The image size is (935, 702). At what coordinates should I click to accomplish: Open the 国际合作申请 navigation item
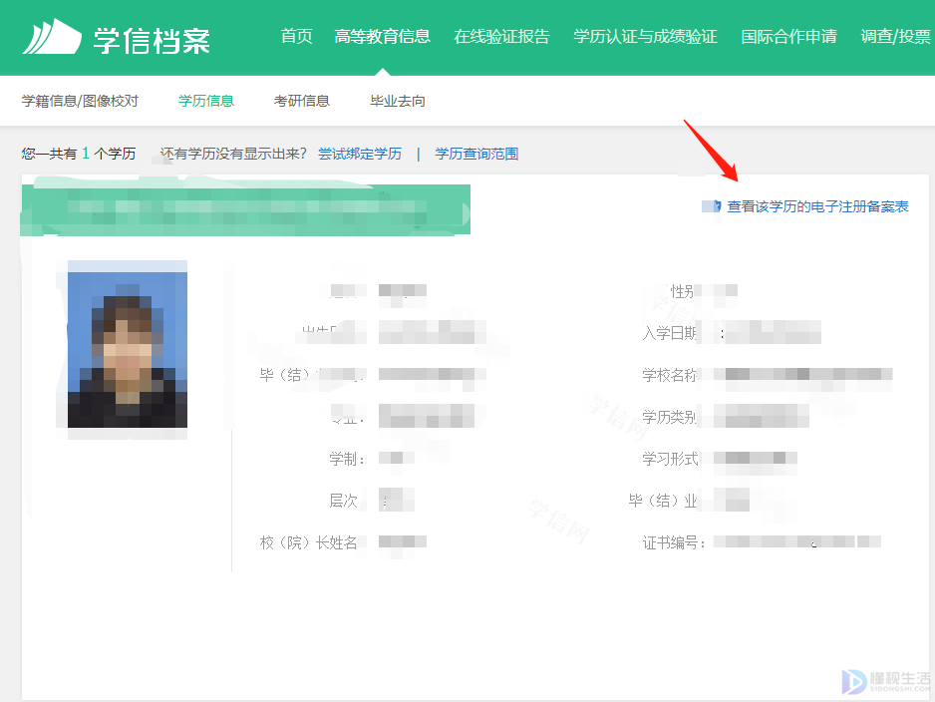coord(788,37)
